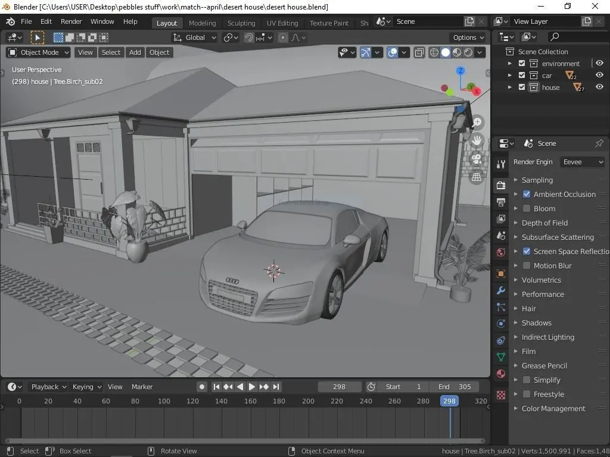Open the Window menu
610x457 pixels.
coord(102,22)
